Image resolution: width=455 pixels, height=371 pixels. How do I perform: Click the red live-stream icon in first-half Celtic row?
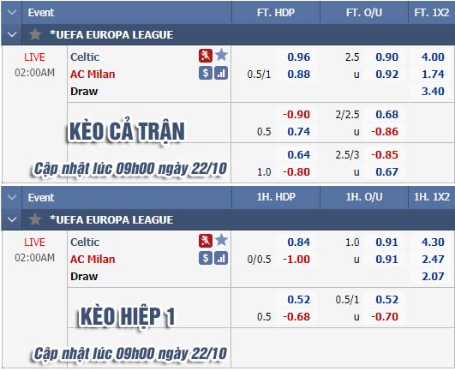(x=206, y=241)
